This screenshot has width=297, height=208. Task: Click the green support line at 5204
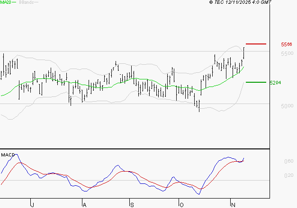pyautogui.click(x=256, y=82)
